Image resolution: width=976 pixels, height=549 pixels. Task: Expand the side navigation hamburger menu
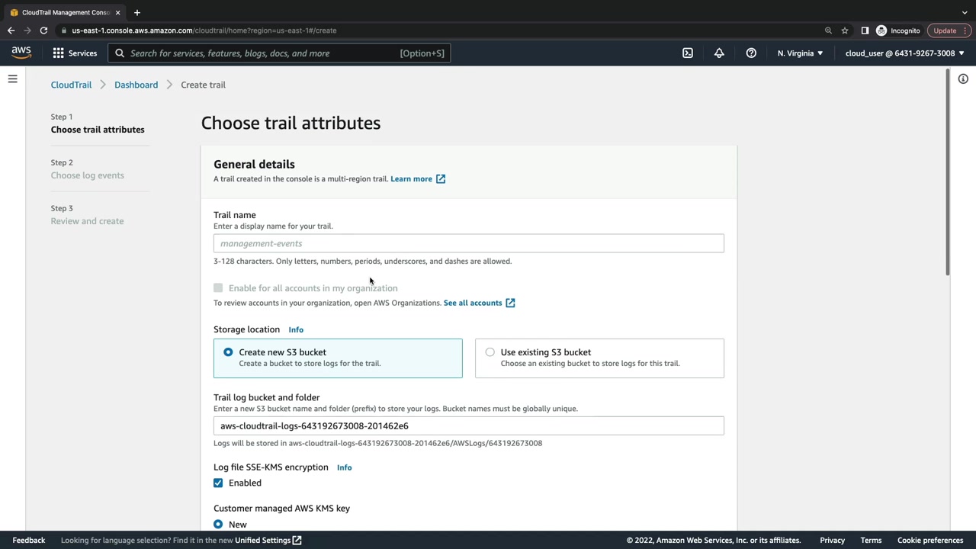(x=12, y=79)
